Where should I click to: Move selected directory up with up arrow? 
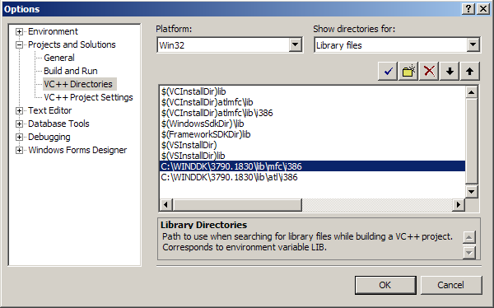pyautogui.click(x=470, y=72)
